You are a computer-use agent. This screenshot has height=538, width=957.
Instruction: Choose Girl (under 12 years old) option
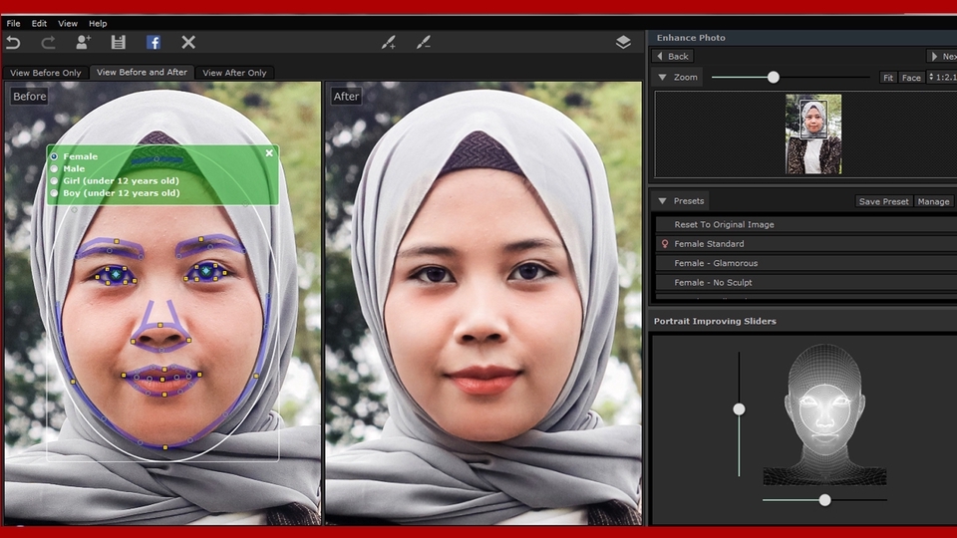coord(55,181)
